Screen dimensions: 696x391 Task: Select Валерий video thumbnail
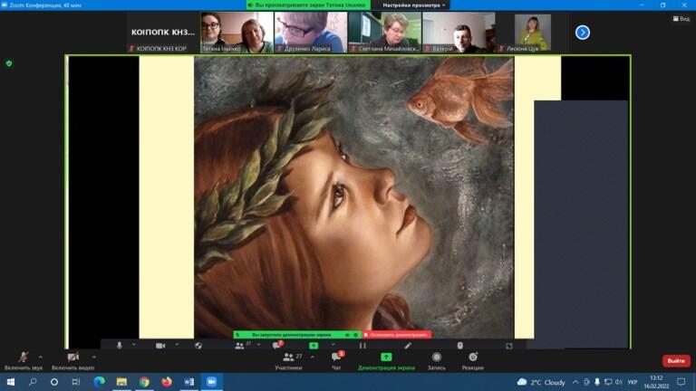click(x=458, y=33)
